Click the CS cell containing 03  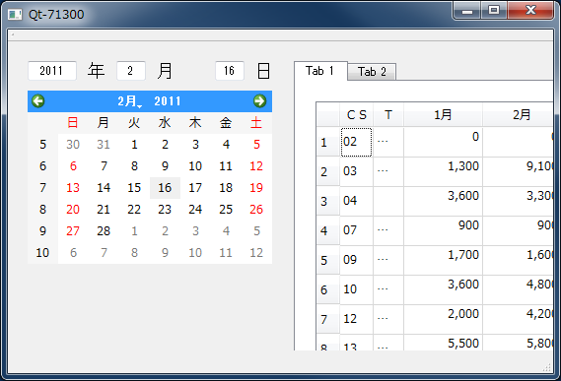coord(356,171)
